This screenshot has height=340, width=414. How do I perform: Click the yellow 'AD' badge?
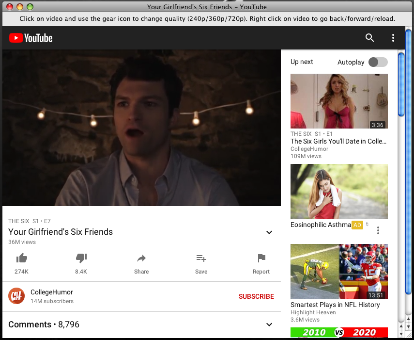pyautogui.click(x=357, y=225)
